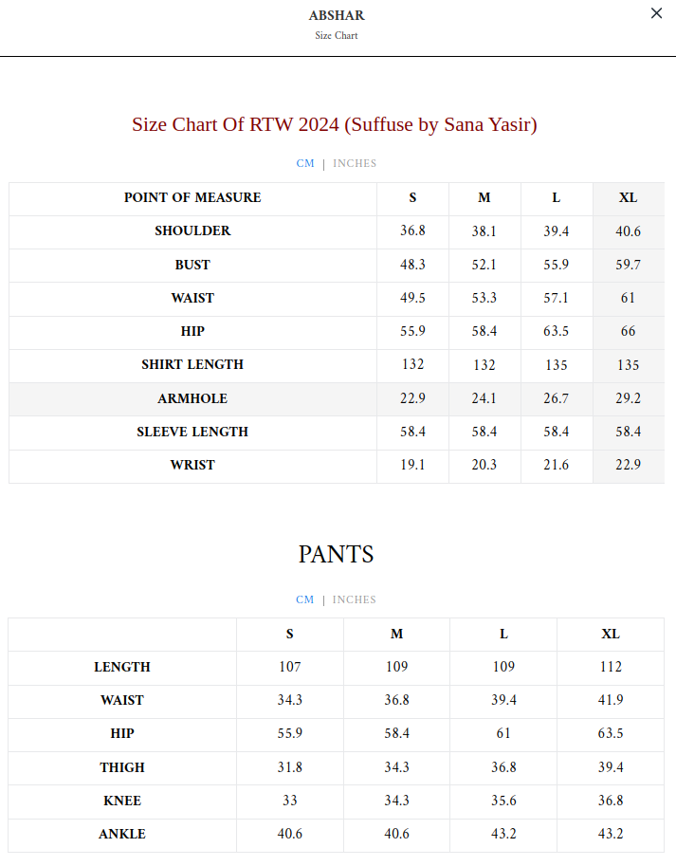Click the XL column header in the shirt table
Screen dimensions: 676x866
(628, 198)
